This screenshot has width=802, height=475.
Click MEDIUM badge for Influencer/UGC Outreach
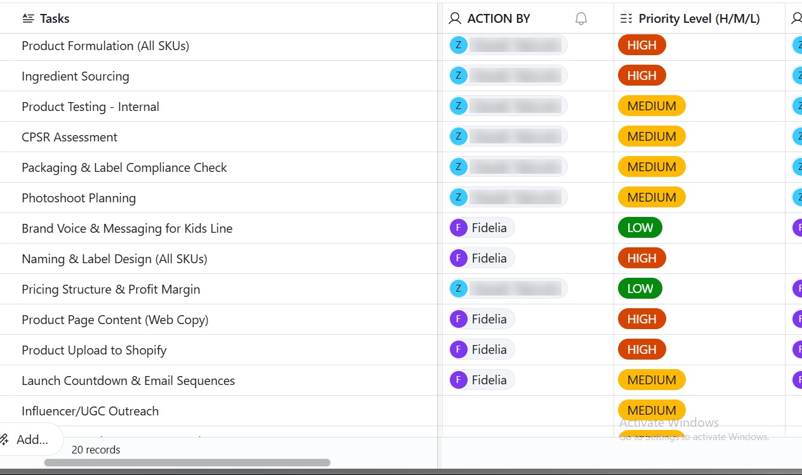(652, 410)
